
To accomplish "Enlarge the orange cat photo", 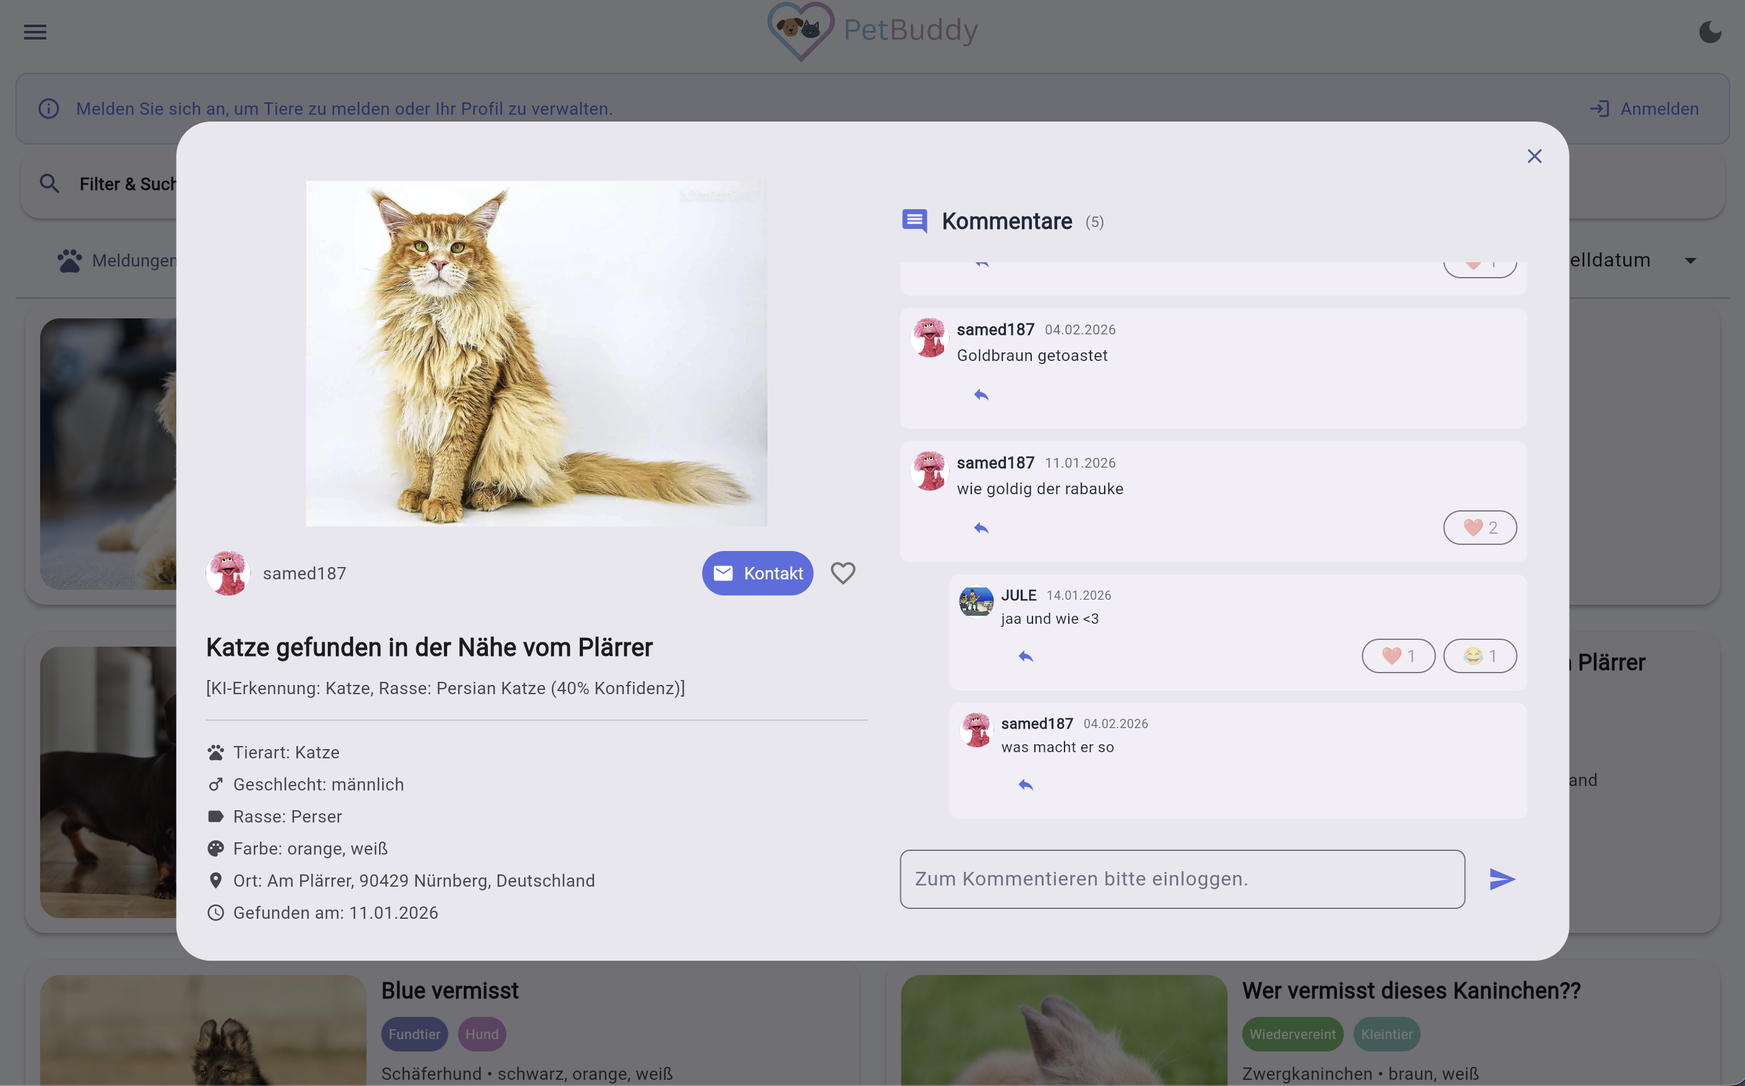I will [536, 354].
